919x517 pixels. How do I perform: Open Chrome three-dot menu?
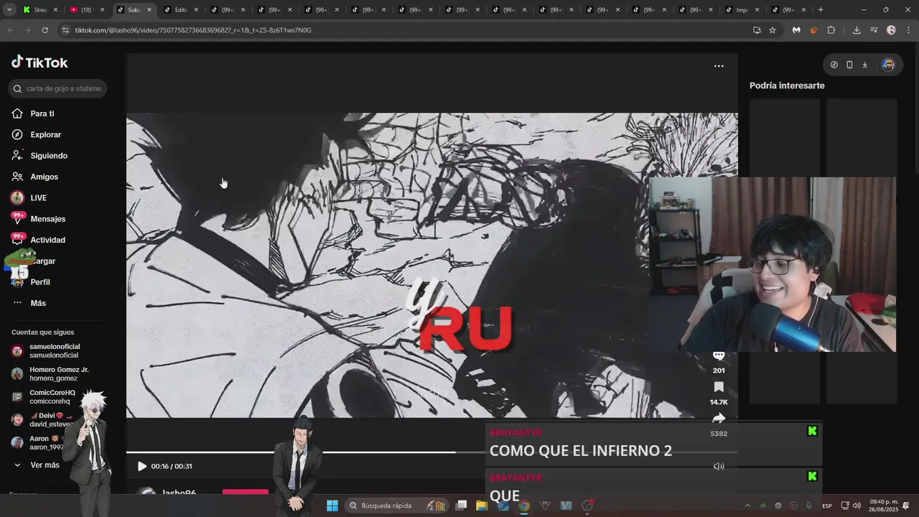click(x=908, y=30)
